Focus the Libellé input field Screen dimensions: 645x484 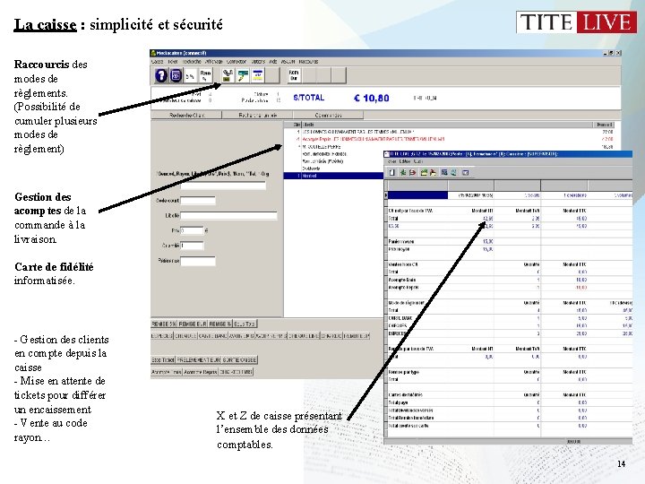click(228, 216)
